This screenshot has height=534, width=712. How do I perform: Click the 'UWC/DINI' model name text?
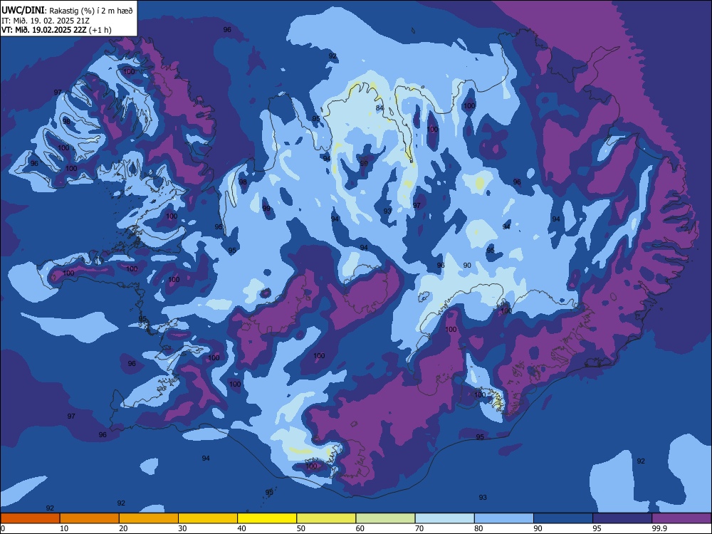[23, 10]
